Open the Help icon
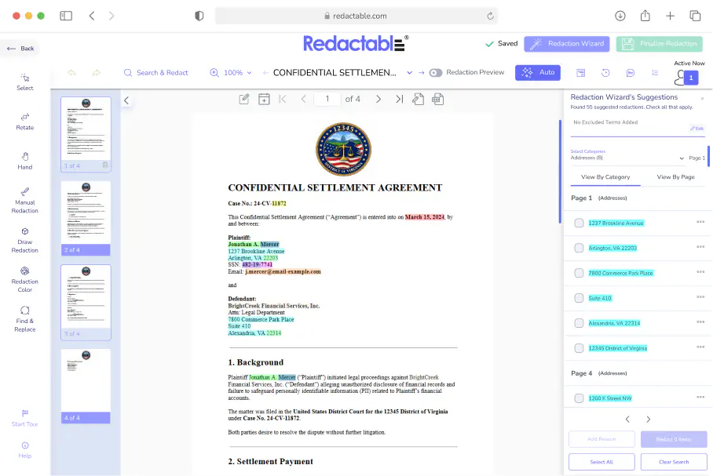The height and width of the screenshot is (476, 713). (x=25, y=450)
